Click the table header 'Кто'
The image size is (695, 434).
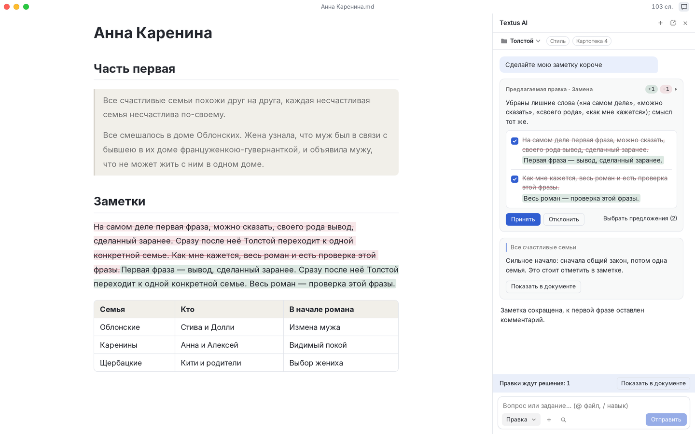coord(188,310)
